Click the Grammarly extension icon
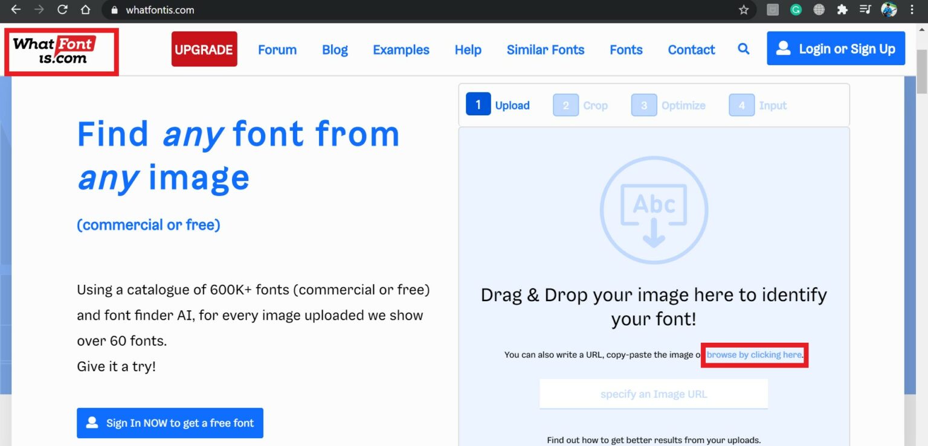This screenshot has height=446, width=928. click(796, 10)
